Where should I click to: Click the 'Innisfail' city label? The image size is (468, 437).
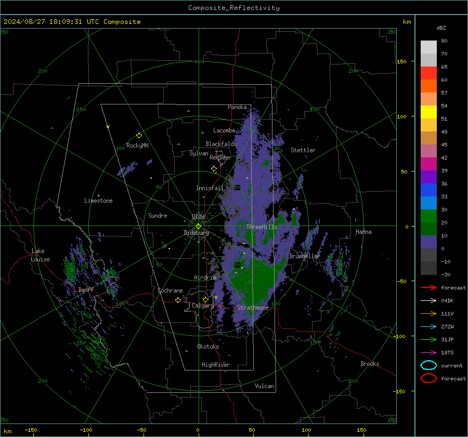point(210,188)
